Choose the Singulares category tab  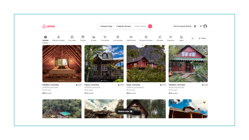tap(171, 38)
